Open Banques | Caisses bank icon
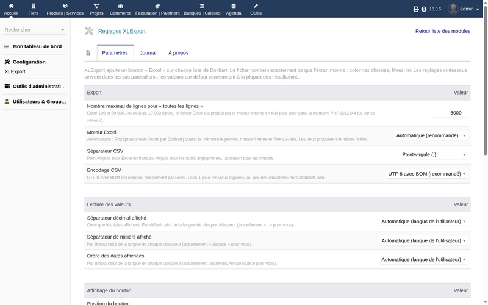 point(202,5)
